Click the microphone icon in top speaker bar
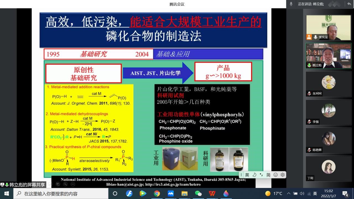 [x=291, y=4]
